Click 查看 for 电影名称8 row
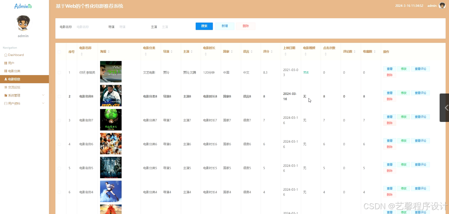 click(x=390, y=93)
